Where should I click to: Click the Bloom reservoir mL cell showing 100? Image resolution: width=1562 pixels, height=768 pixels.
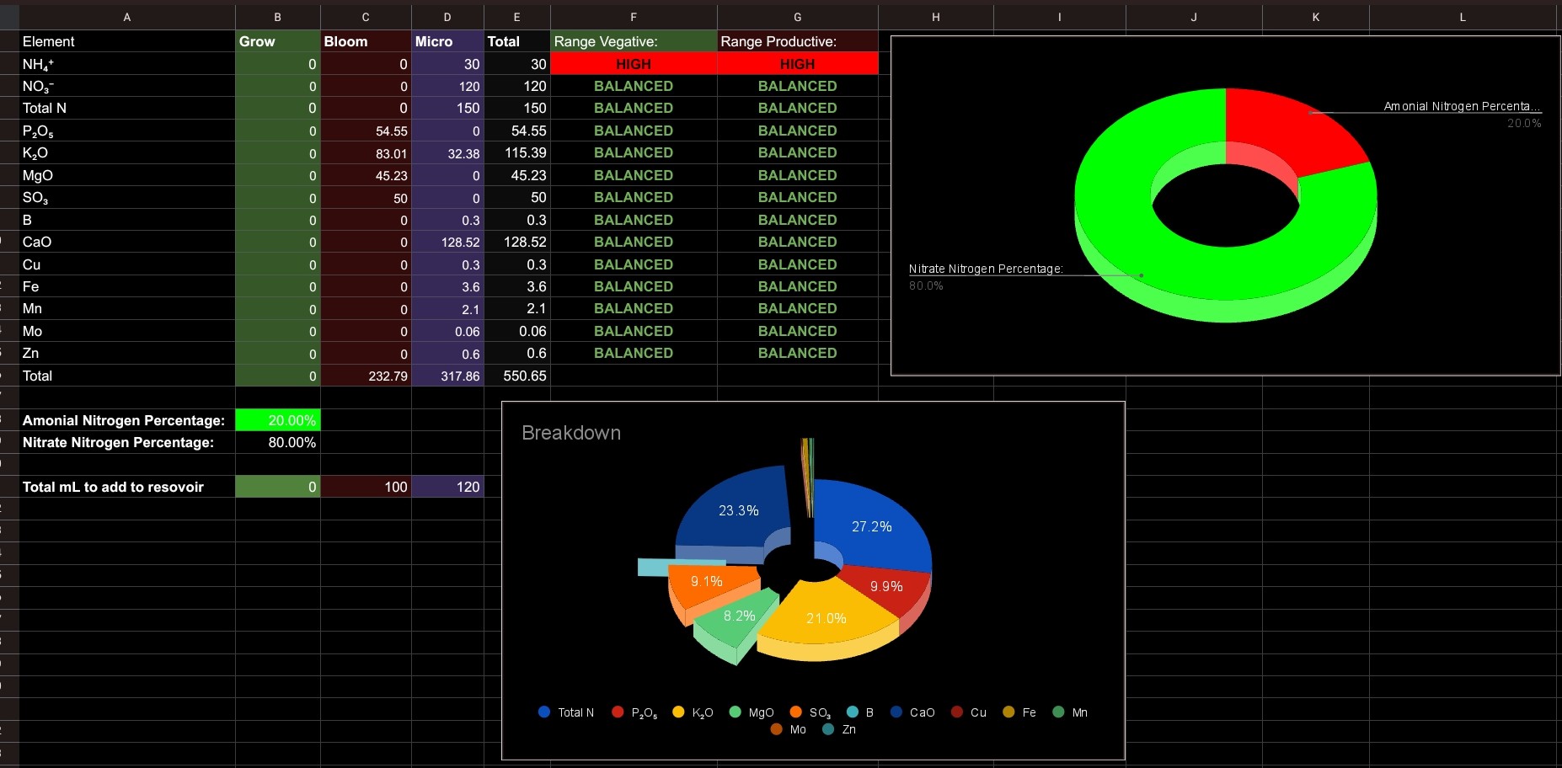366,487
